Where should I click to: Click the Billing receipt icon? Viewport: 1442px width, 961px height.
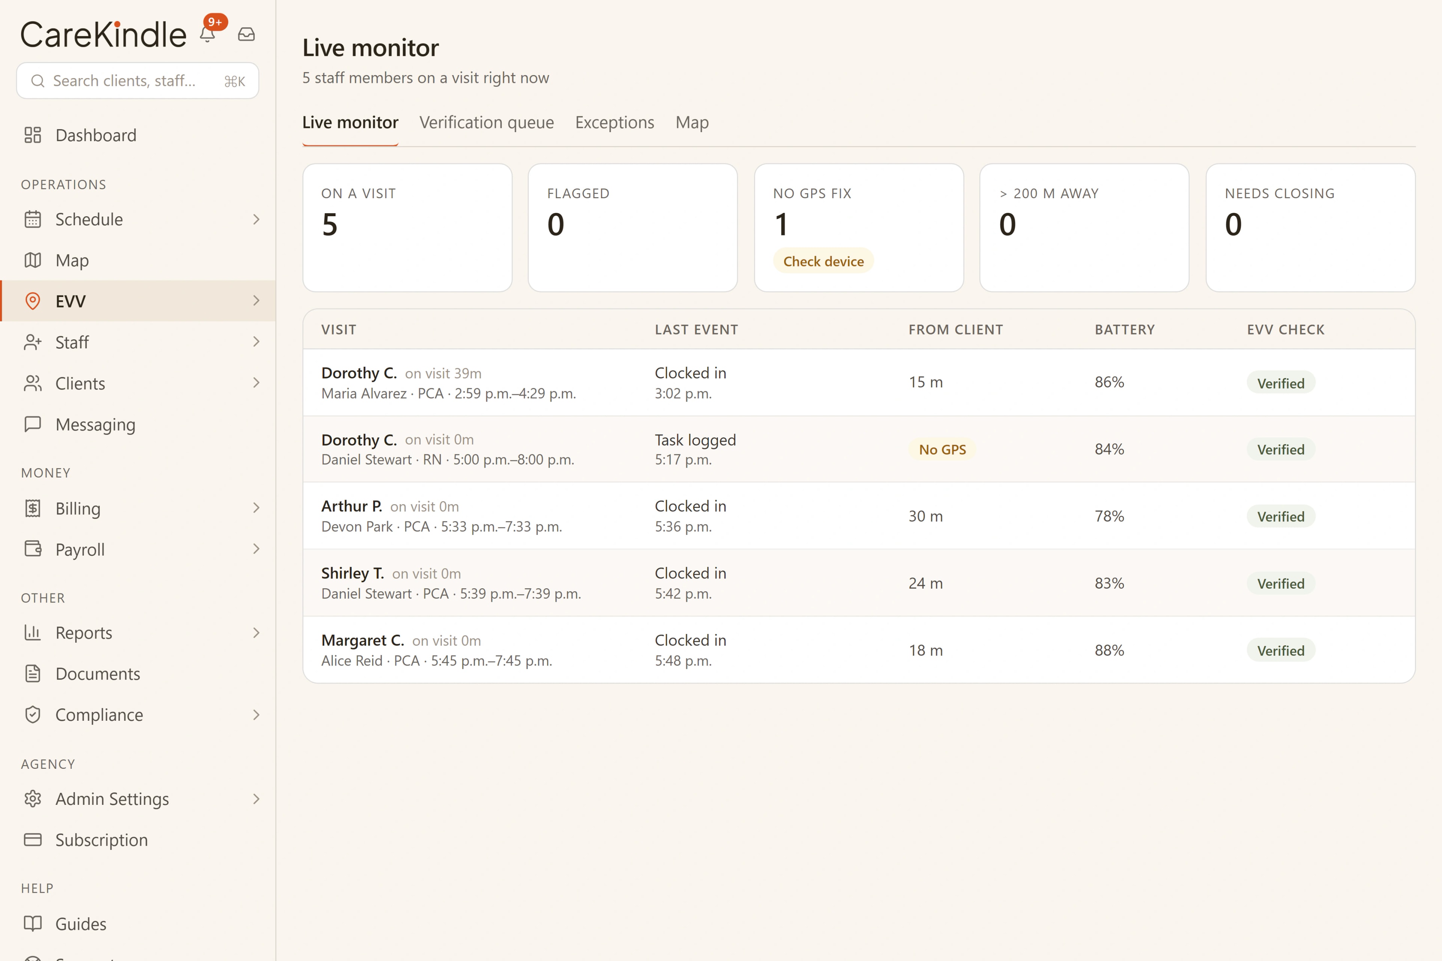[33, 508]
